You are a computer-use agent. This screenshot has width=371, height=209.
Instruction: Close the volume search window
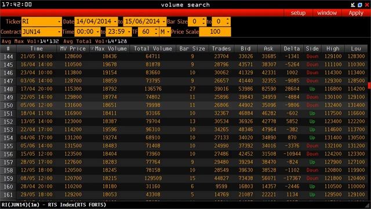click(367, 5)
